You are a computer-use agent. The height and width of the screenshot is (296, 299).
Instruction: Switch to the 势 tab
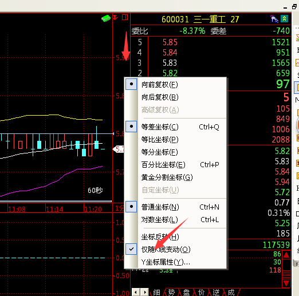coord(171,293)
